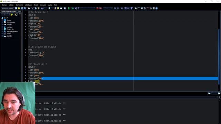The width and height of the screenshot is (221, 124).
Task: Open the Projet menu
Action: 36,5
